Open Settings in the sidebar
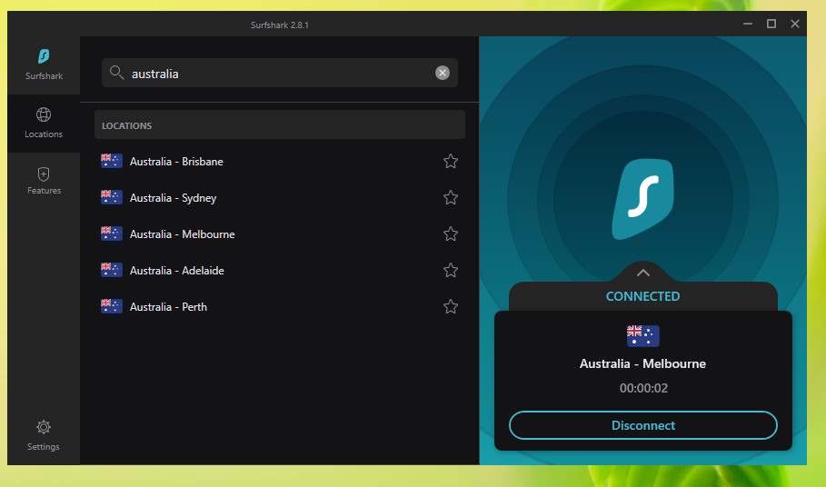Viewport: 826px width, 487px height. [x=44, y=435]
